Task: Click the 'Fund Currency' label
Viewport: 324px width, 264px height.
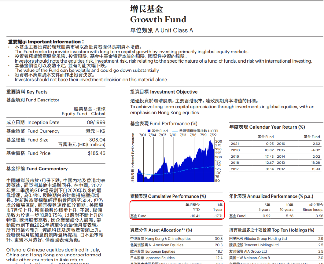Action: (x=43, y=131)
